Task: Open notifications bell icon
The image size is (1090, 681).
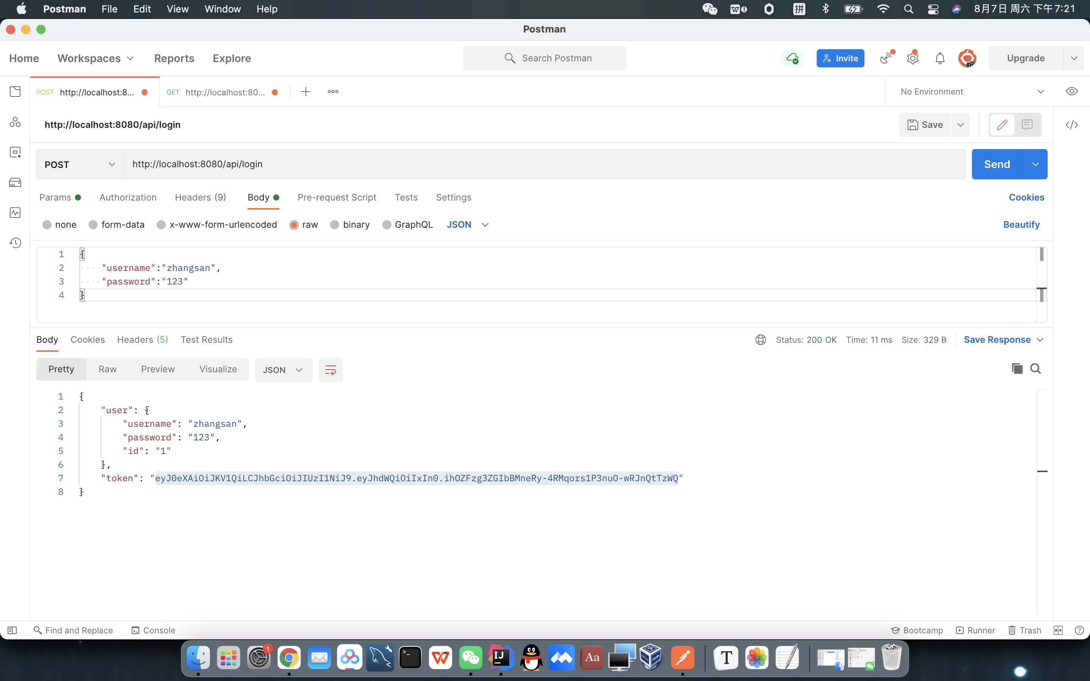Action: point(940,58)
